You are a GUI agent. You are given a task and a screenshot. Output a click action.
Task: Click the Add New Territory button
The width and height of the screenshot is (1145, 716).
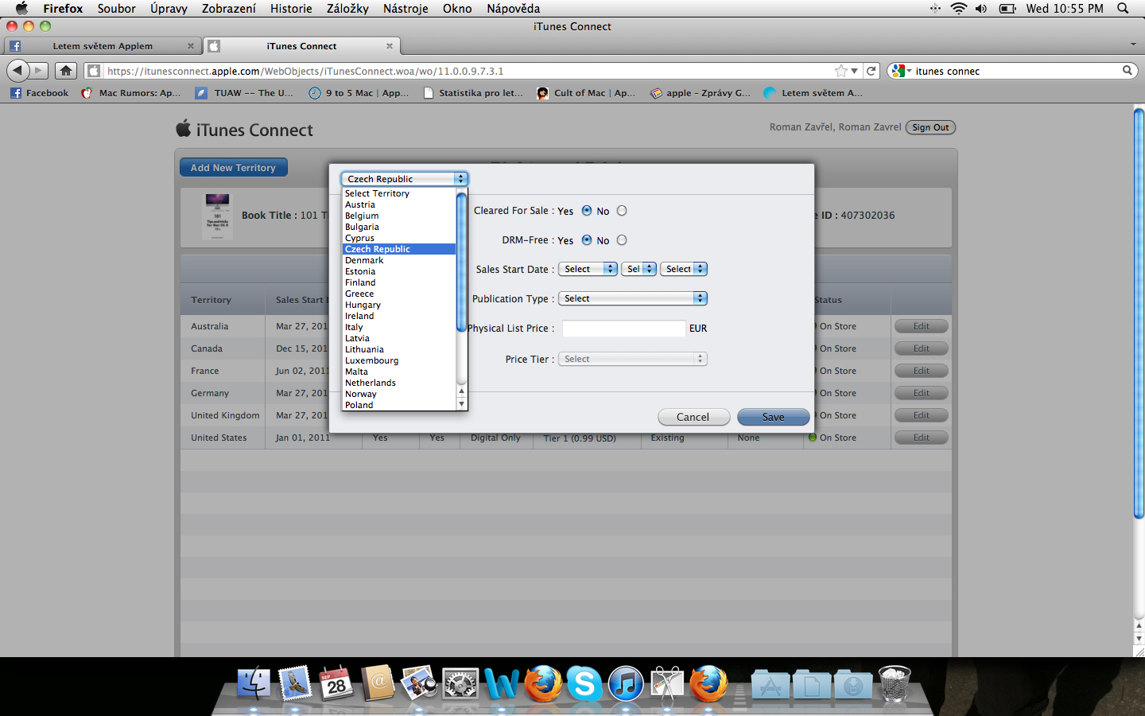pyautogui.click(x=233, y=168)
